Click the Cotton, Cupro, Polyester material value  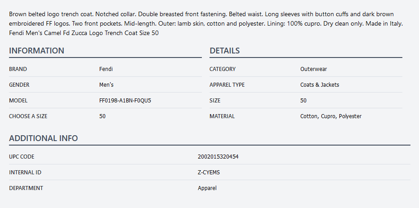pyautogui.click(x=331, y=116)
